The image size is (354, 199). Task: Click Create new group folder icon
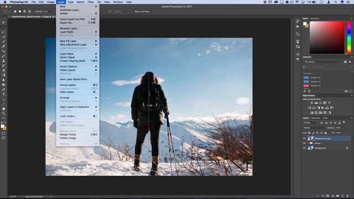click(x=337, y=196)
